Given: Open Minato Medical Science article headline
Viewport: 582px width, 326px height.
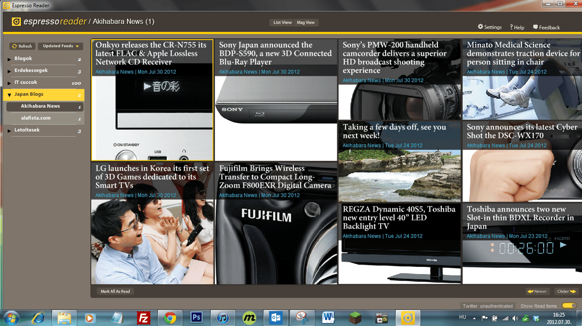Looking at the screenshot, I should tap(523, 53).
